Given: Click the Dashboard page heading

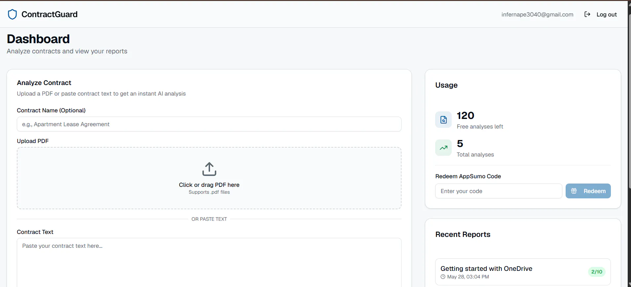Looking at the screenshot, I should [38, 39].
